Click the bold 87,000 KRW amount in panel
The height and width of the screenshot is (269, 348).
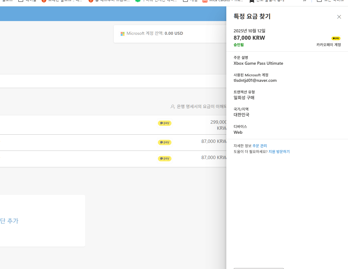tap(249, 38)
